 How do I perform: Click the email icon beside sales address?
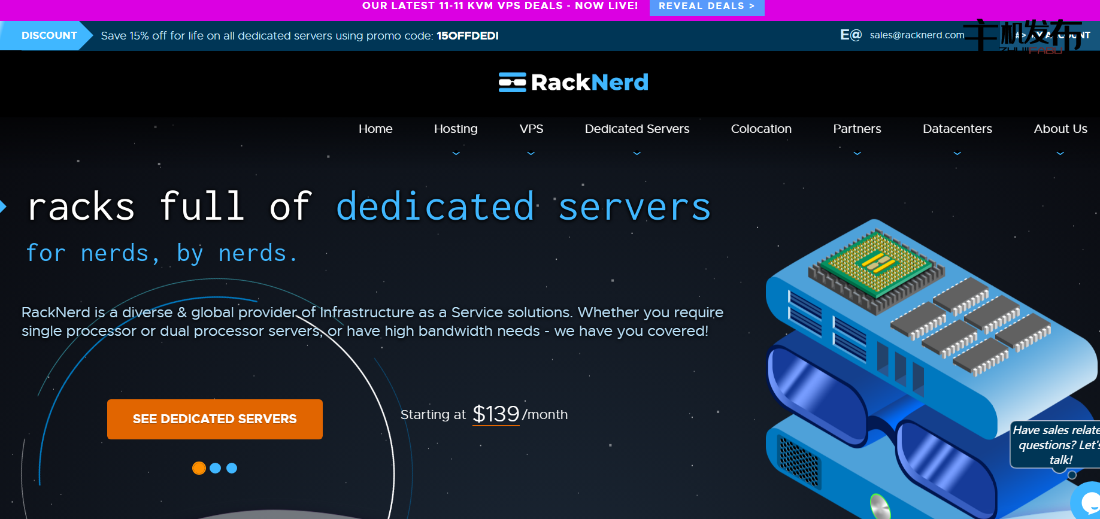[850, 35]
